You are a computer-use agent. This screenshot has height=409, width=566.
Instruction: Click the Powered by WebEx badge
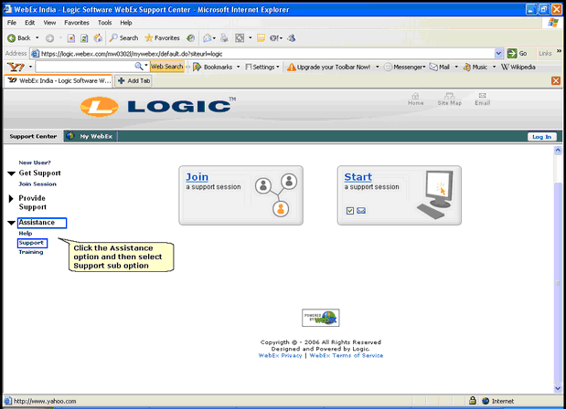point(321,318)
